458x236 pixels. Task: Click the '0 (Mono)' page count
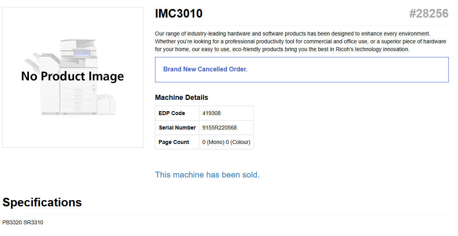[x=213, y=142]
